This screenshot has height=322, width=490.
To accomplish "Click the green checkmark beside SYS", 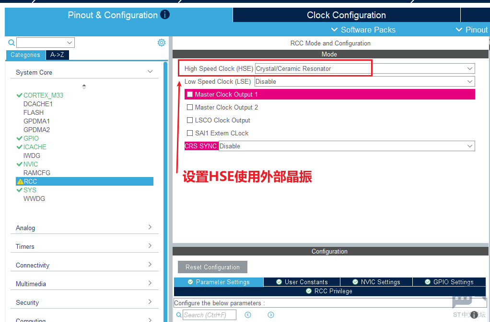I will point(19,190).
